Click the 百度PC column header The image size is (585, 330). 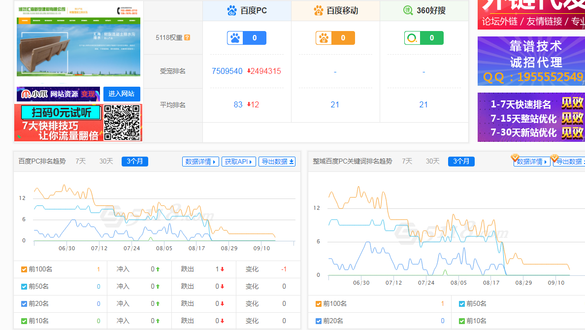(x=247, y=10)
